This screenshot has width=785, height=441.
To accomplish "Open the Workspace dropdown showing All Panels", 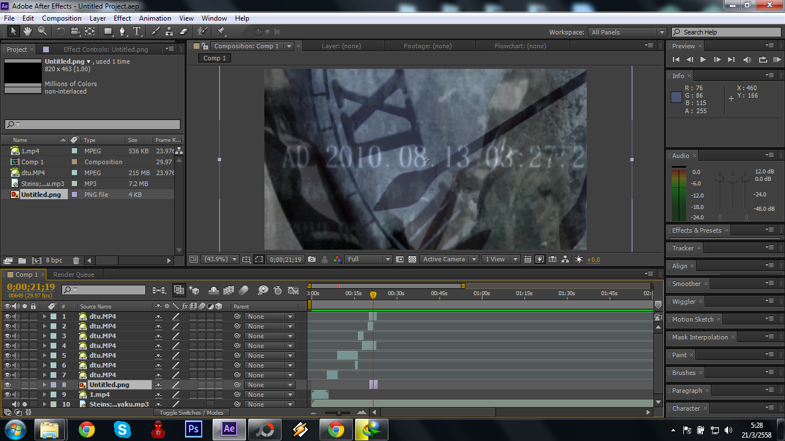I will click(628, 32).
